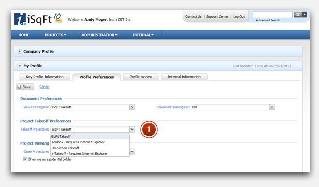Image resolution: width=319 pixels, height=187 pixels.
Task: Click the GO search button
Action: pos(300,15)
